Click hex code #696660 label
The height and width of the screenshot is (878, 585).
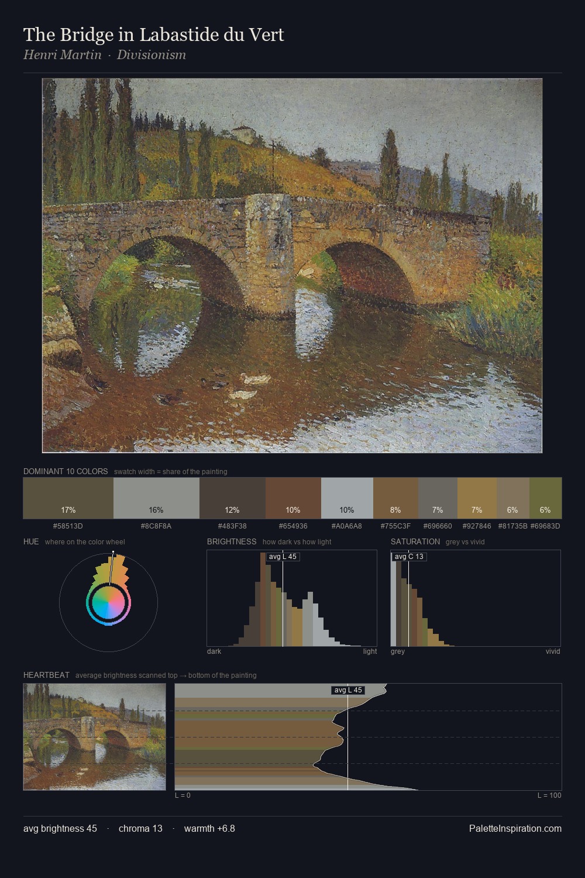pyautogui.click(x=438, y=526)
